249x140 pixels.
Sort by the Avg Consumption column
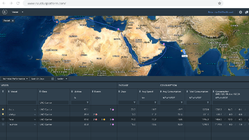point(161,92)
